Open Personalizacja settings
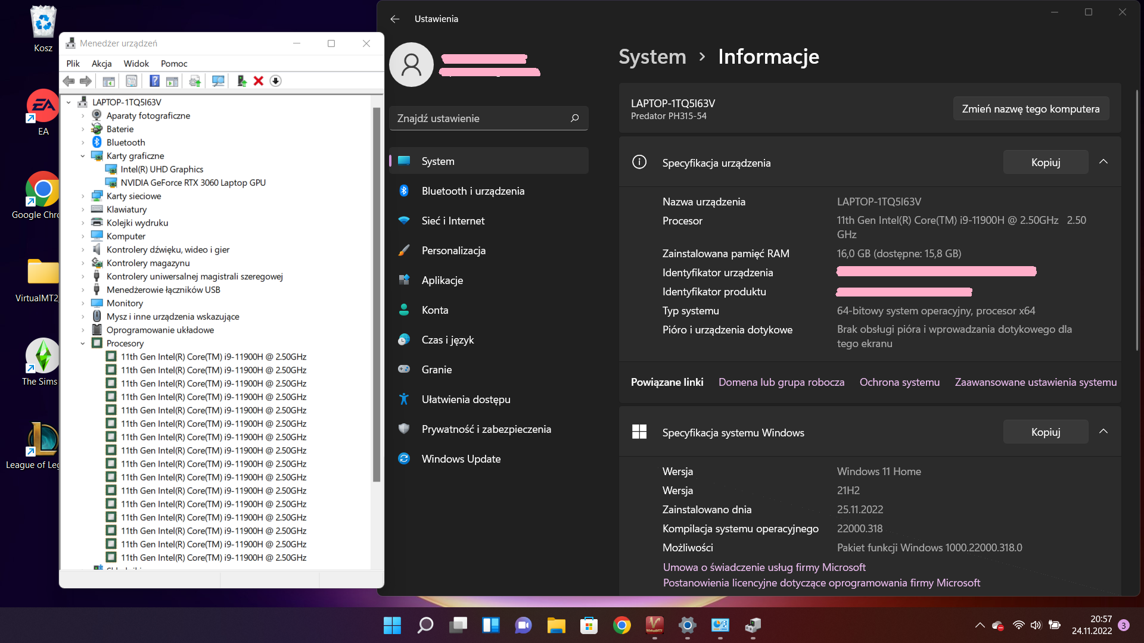This screenshot has width=1144, height=643. 489,251
